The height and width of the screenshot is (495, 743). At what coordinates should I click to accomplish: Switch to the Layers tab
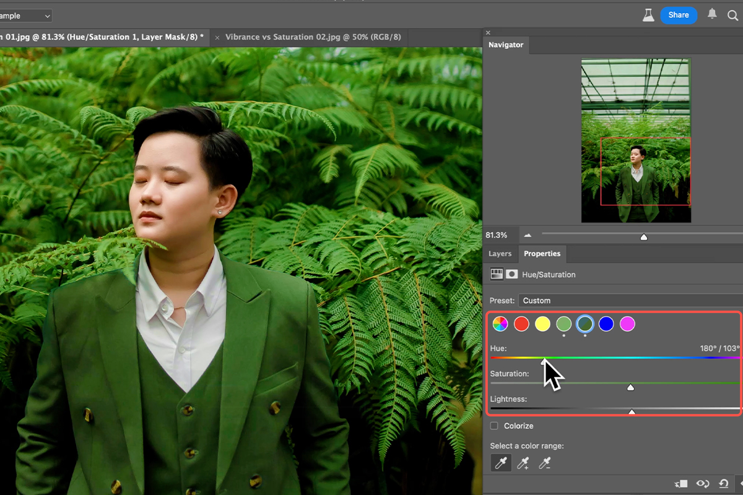(x=500, y=254)
